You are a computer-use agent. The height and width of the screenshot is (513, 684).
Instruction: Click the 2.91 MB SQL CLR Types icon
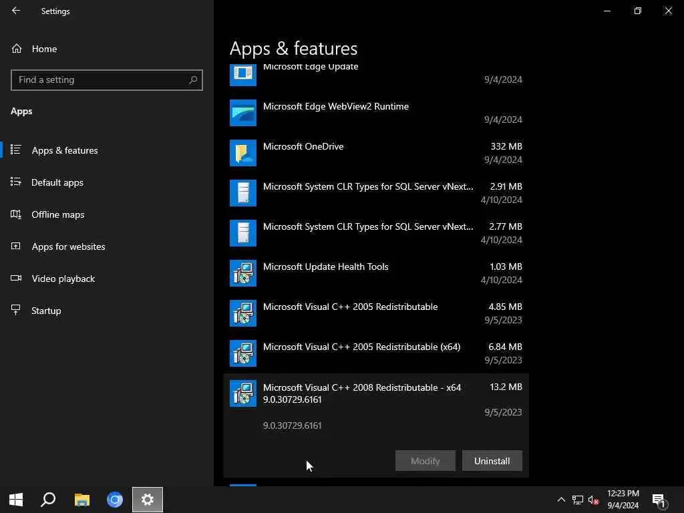click(x=243, y=193)
